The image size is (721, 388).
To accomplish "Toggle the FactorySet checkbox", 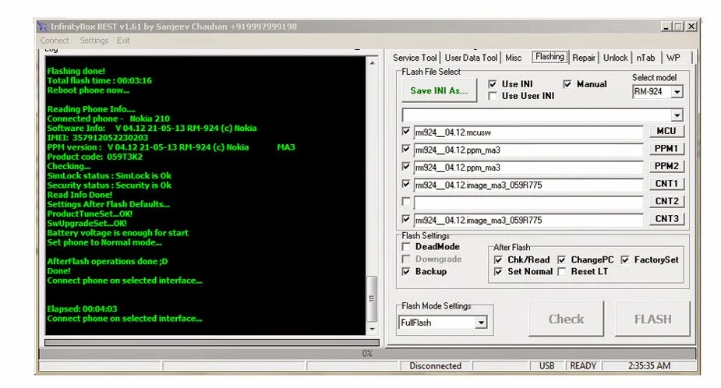I will tap(625, 259).
